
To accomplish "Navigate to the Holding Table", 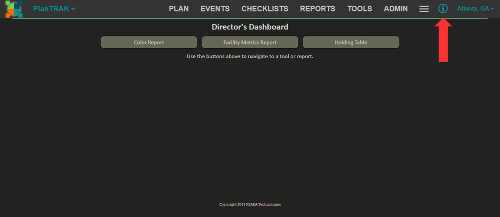I will pyautogui.click(x=351, y=42).
